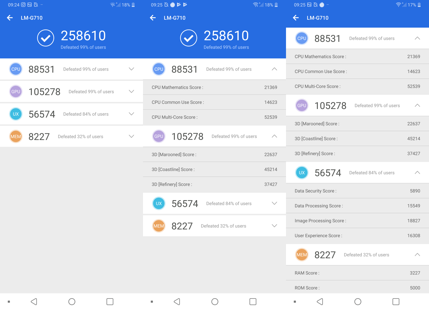Tap the MEM badge above the RAM Score row
The width and height of the screenshot is (429, 310).
click(302, 255)
